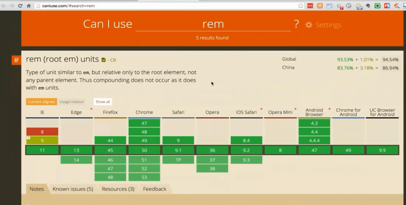Click the China usage 86.94% value
Screen dimensions: 406x205
390,68
